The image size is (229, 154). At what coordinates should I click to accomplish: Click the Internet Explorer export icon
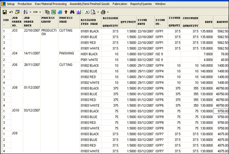60,12
